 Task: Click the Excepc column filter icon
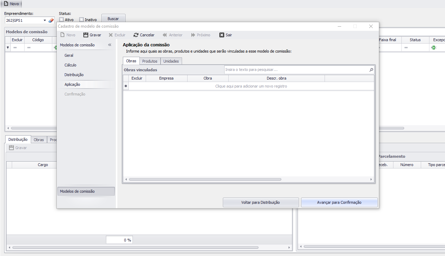point(434,48)
